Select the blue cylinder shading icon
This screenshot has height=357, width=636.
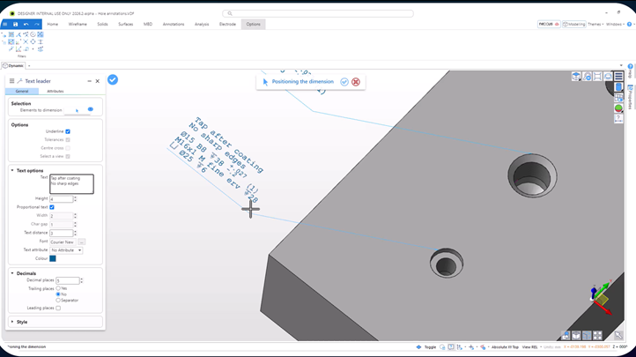[x=618, y=87]
